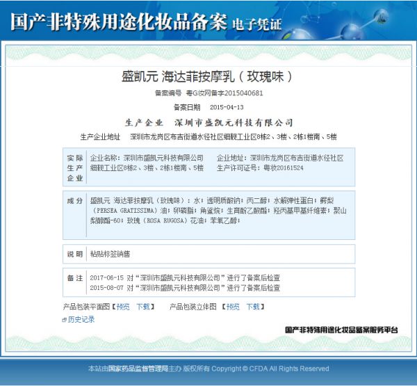
Task: Click the small icon beside 历史记录
Action: tap(64, 319)
